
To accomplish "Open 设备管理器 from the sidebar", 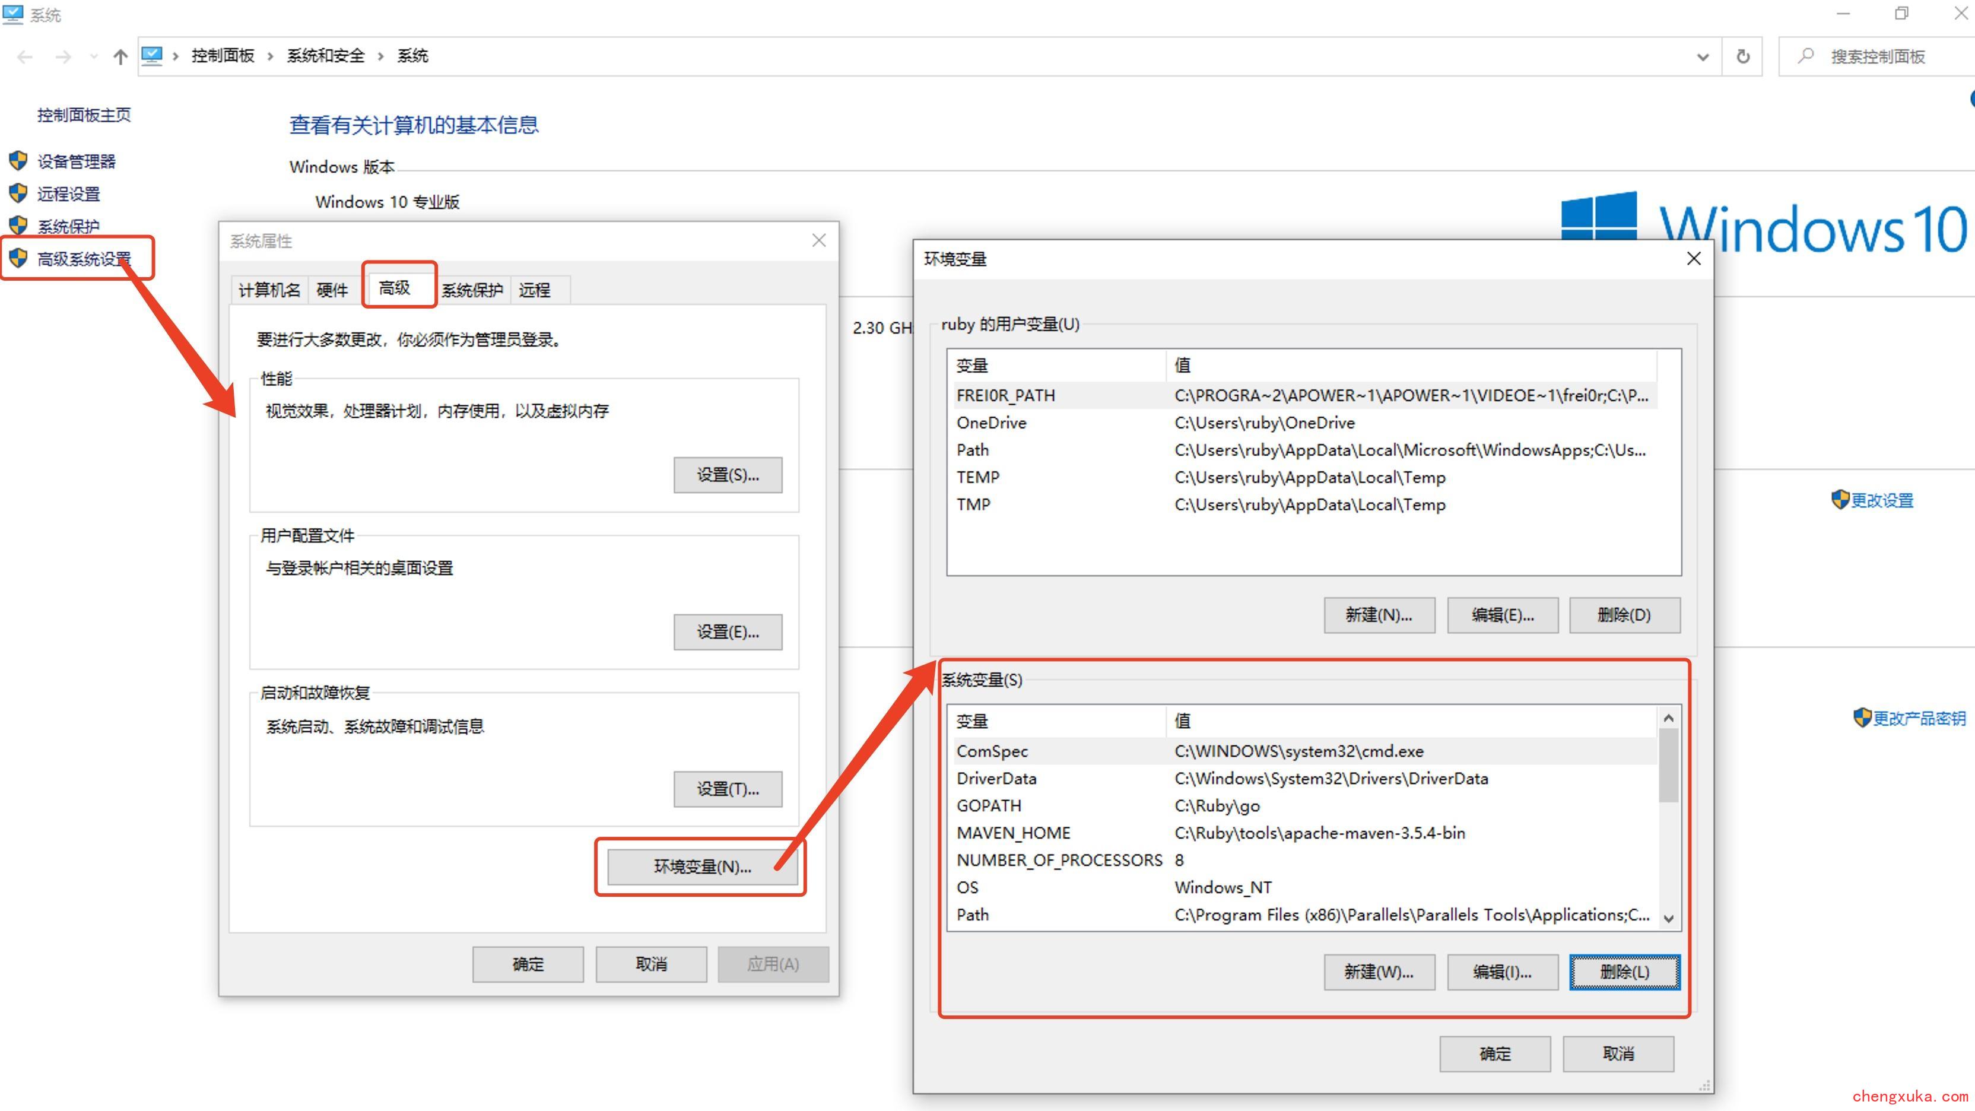I will click(77, 161).
